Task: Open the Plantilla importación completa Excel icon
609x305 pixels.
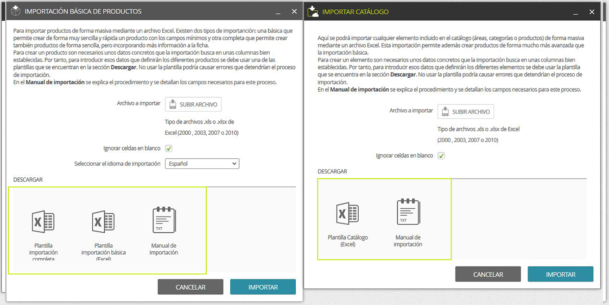Action: pyautogui.click(x=43, y=221)
